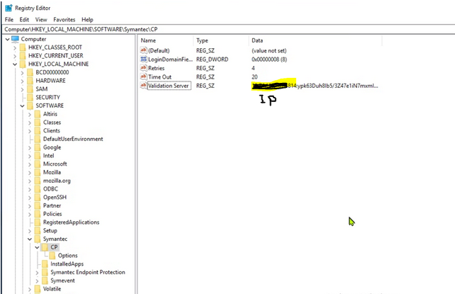This screenshot has height=294, width=455.
Task: Select the ODBC key
Action: pyautogui.click(x=50, y=188)
